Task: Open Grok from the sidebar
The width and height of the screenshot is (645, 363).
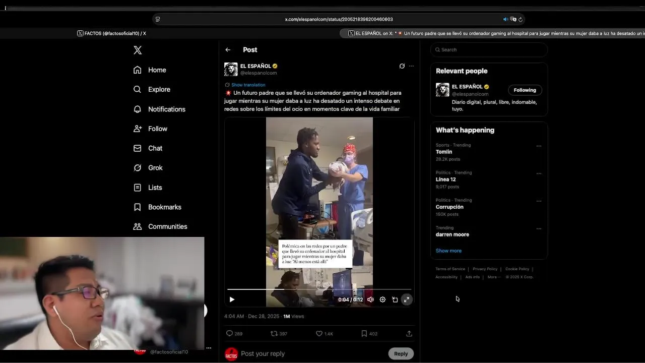Action: [x=148, y=168]
